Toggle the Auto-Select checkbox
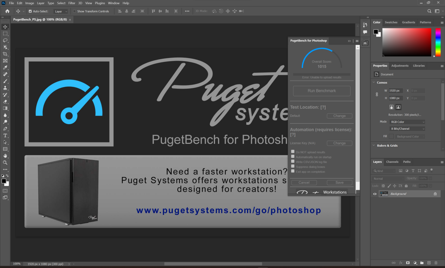Viewport: 445px width, 268px height. click(30, 11)
